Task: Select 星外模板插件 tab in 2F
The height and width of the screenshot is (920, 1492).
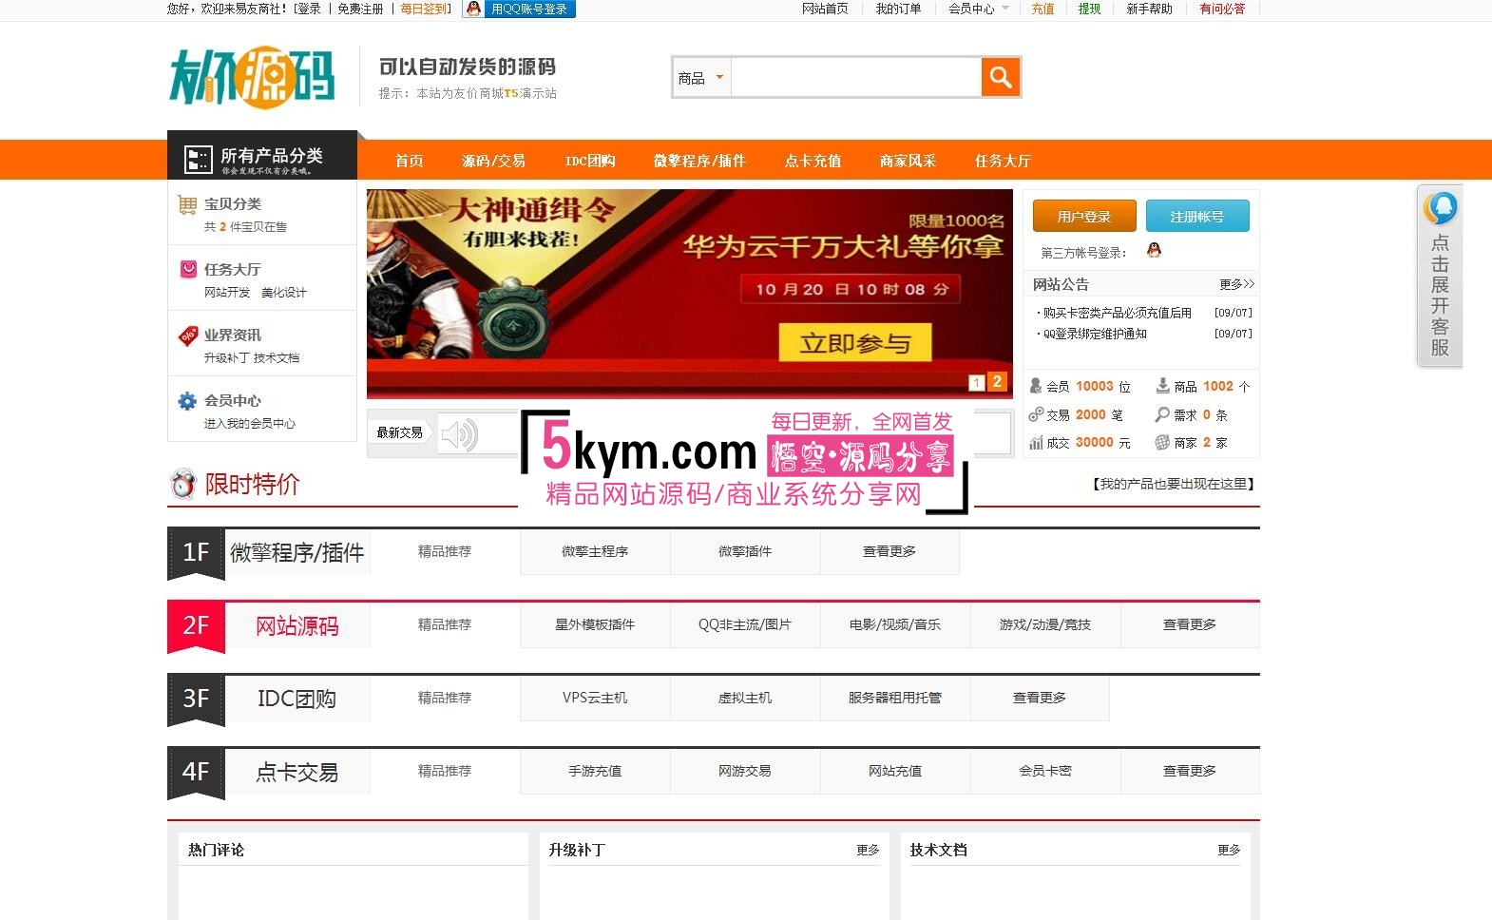Action: (x=595, y=624)
